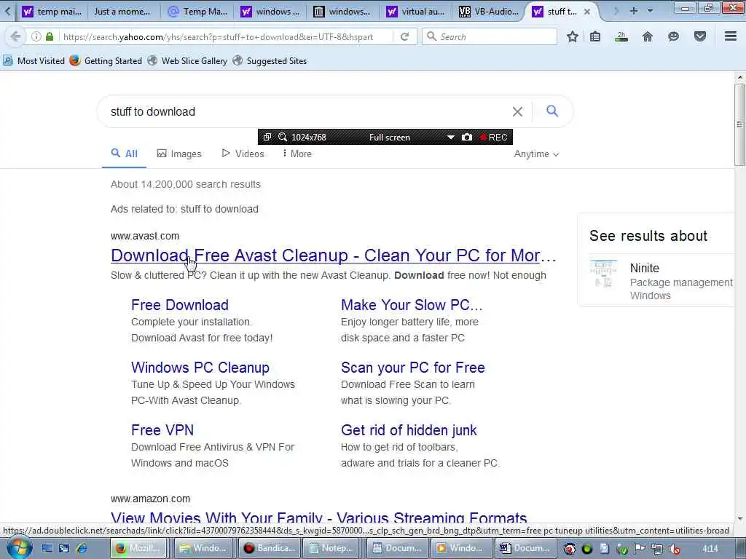This screenshot has height=559, width=746.
Task: Open the Web Slice Gallery bookmark
Action: (x=187, y=61)
